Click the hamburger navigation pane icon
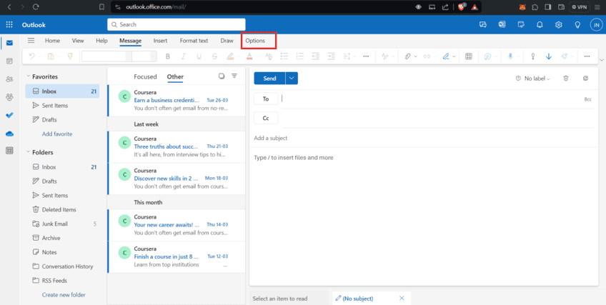606x305 pixels. tap(31, 41)
